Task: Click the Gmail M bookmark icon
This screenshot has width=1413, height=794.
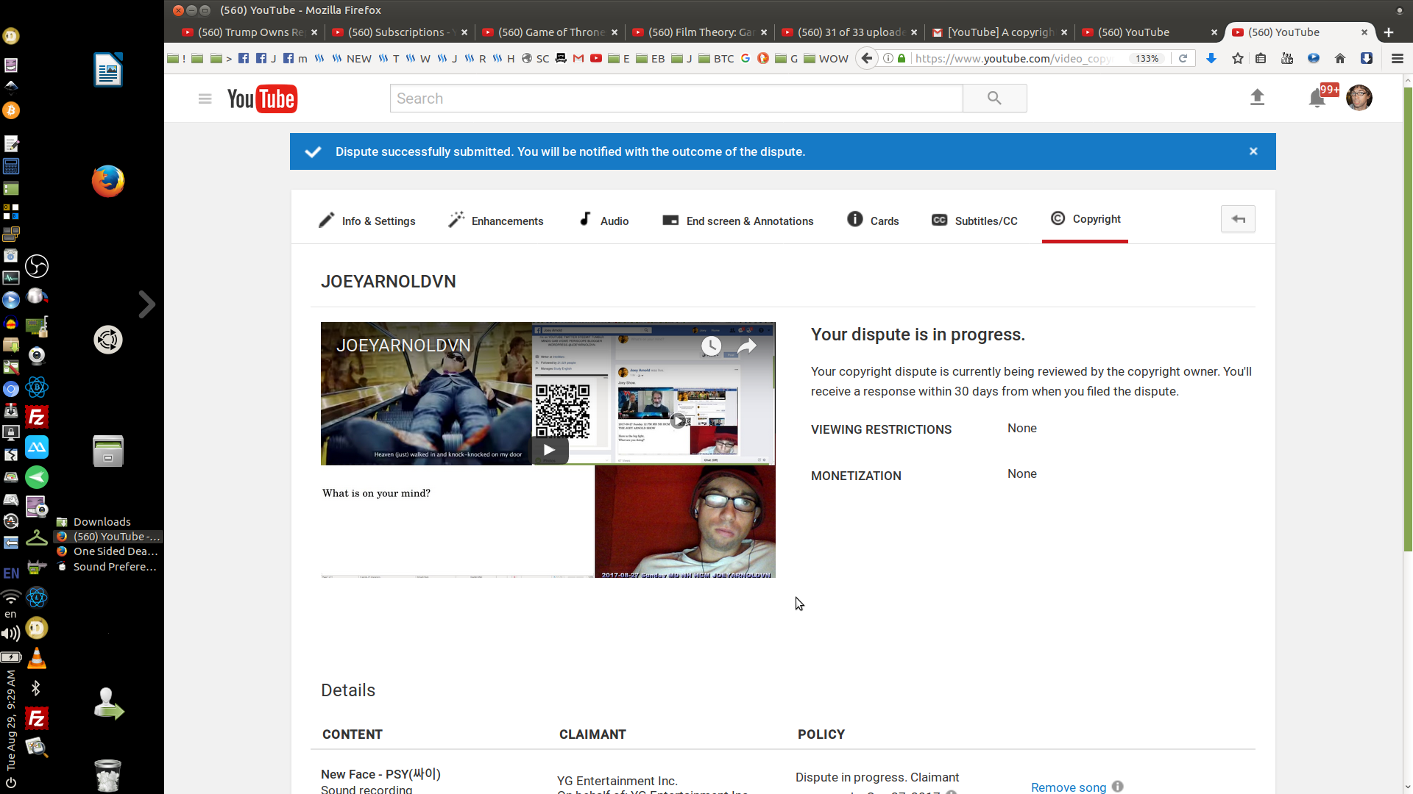Action: tap(578, 58)
